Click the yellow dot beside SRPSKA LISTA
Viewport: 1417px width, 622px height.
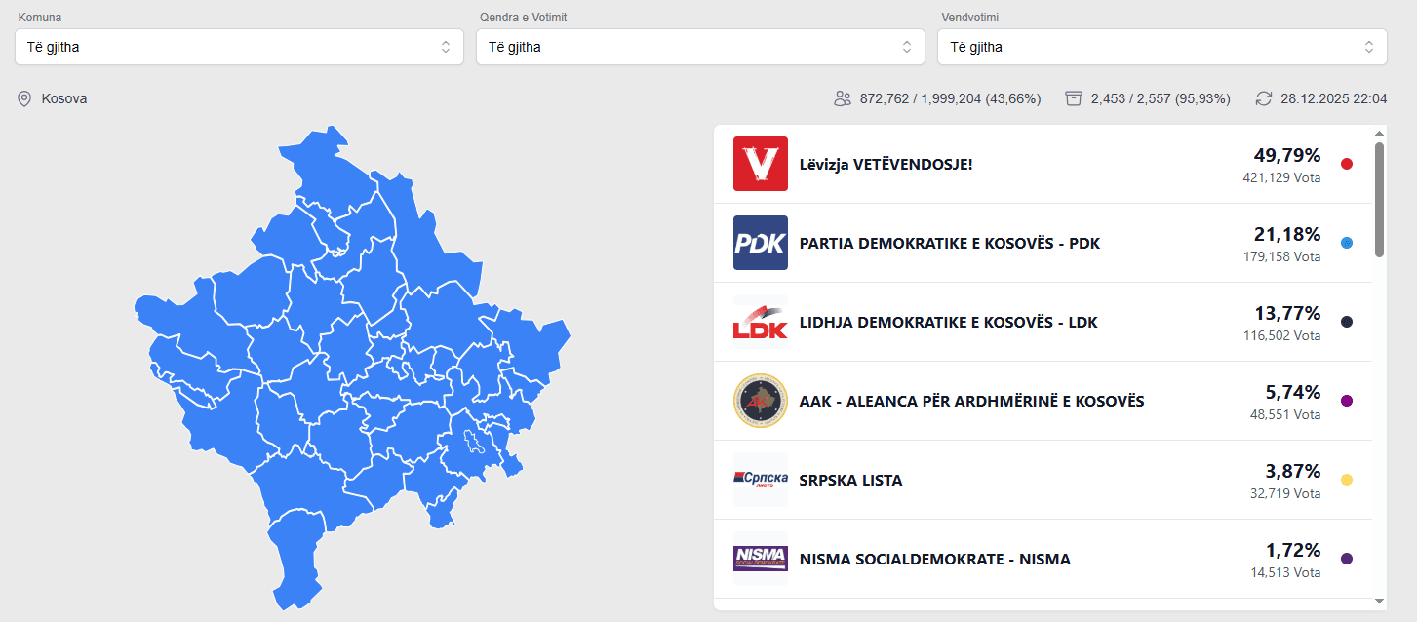1346,479
